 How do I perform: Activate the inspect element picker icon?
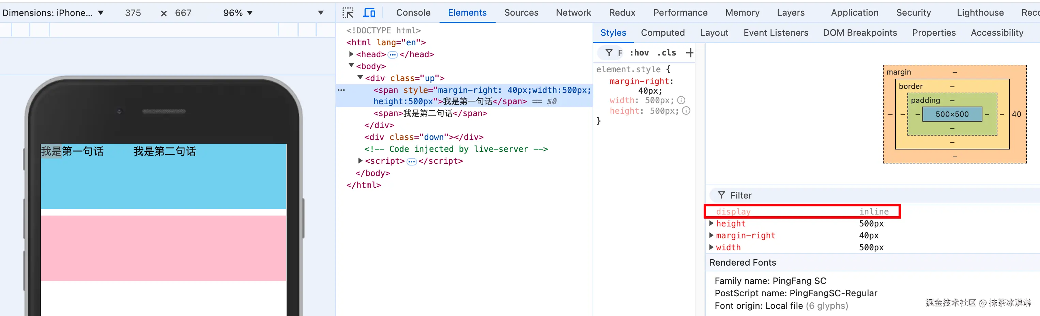[x=348, y=13]
